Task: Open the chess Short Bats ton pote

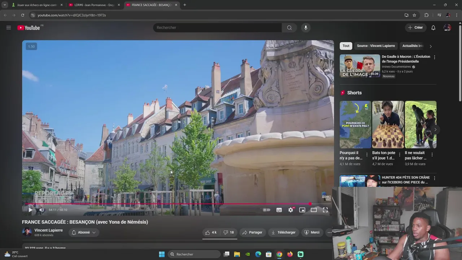Action: click(x=388, y=125)
